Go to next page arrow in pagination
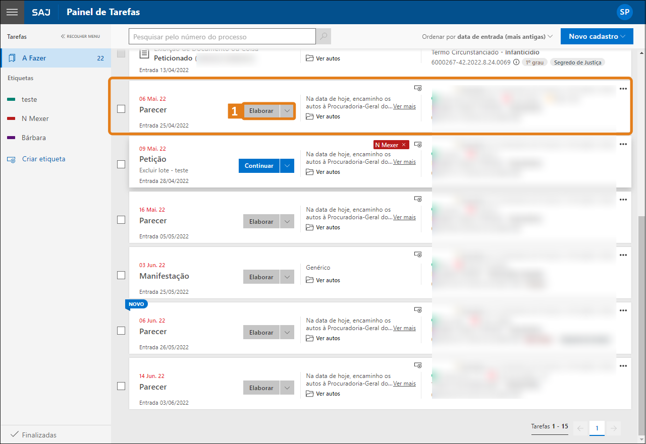The height and width of the screenshot is (444, 646). pos(613,428)
